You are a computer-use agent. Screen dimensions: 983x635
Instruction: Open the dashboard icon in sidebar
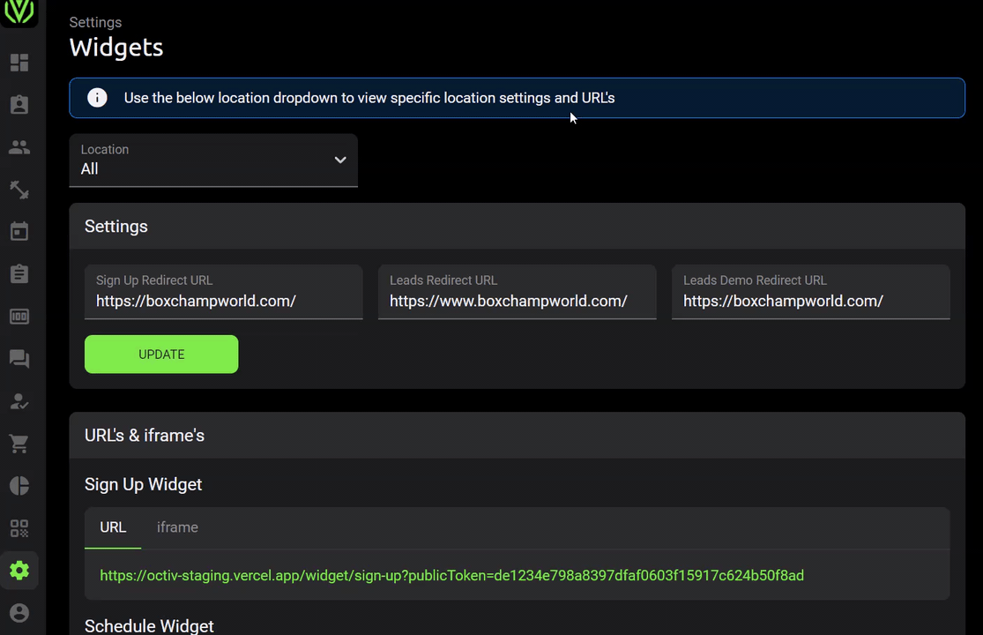pos(19,63)
